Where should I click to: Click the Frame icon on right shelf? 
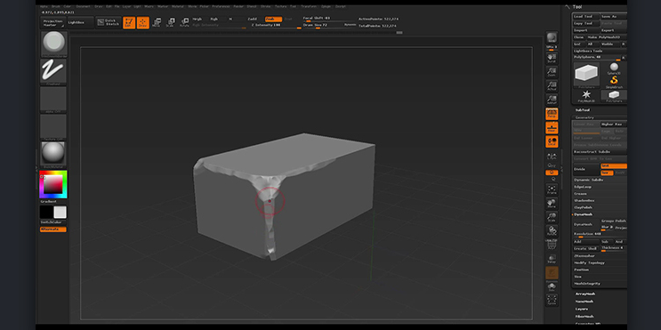(x=552, y=189)
